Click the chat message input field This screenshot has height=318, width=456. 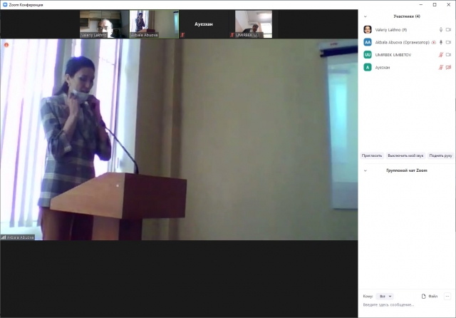(x=405, y=305)
